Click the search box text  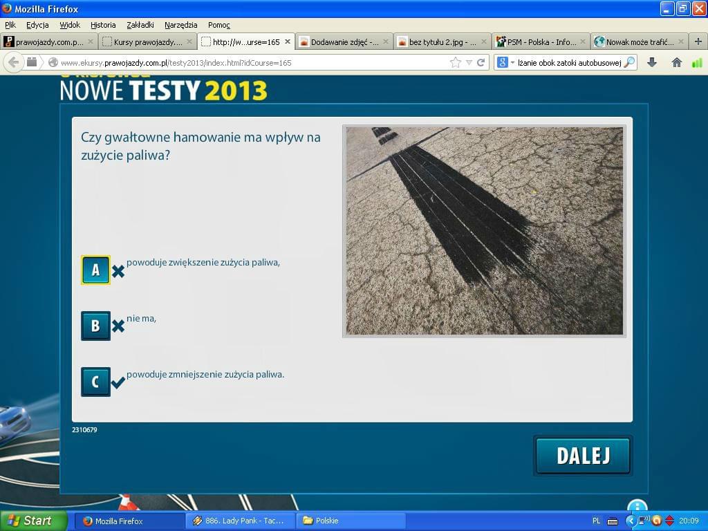[x=570, y=63]
